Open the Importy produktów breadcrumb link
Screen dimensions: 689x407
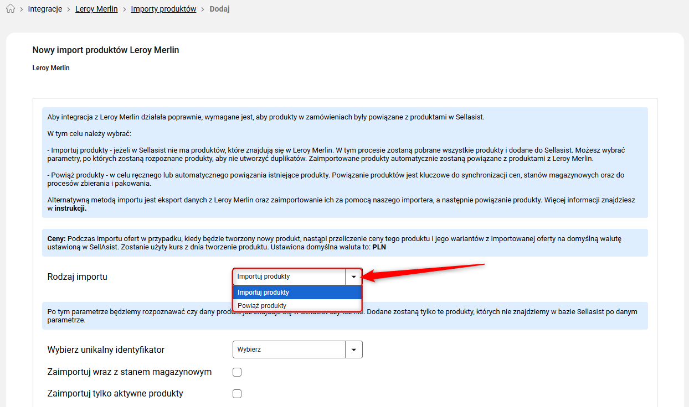coord(163,9)
